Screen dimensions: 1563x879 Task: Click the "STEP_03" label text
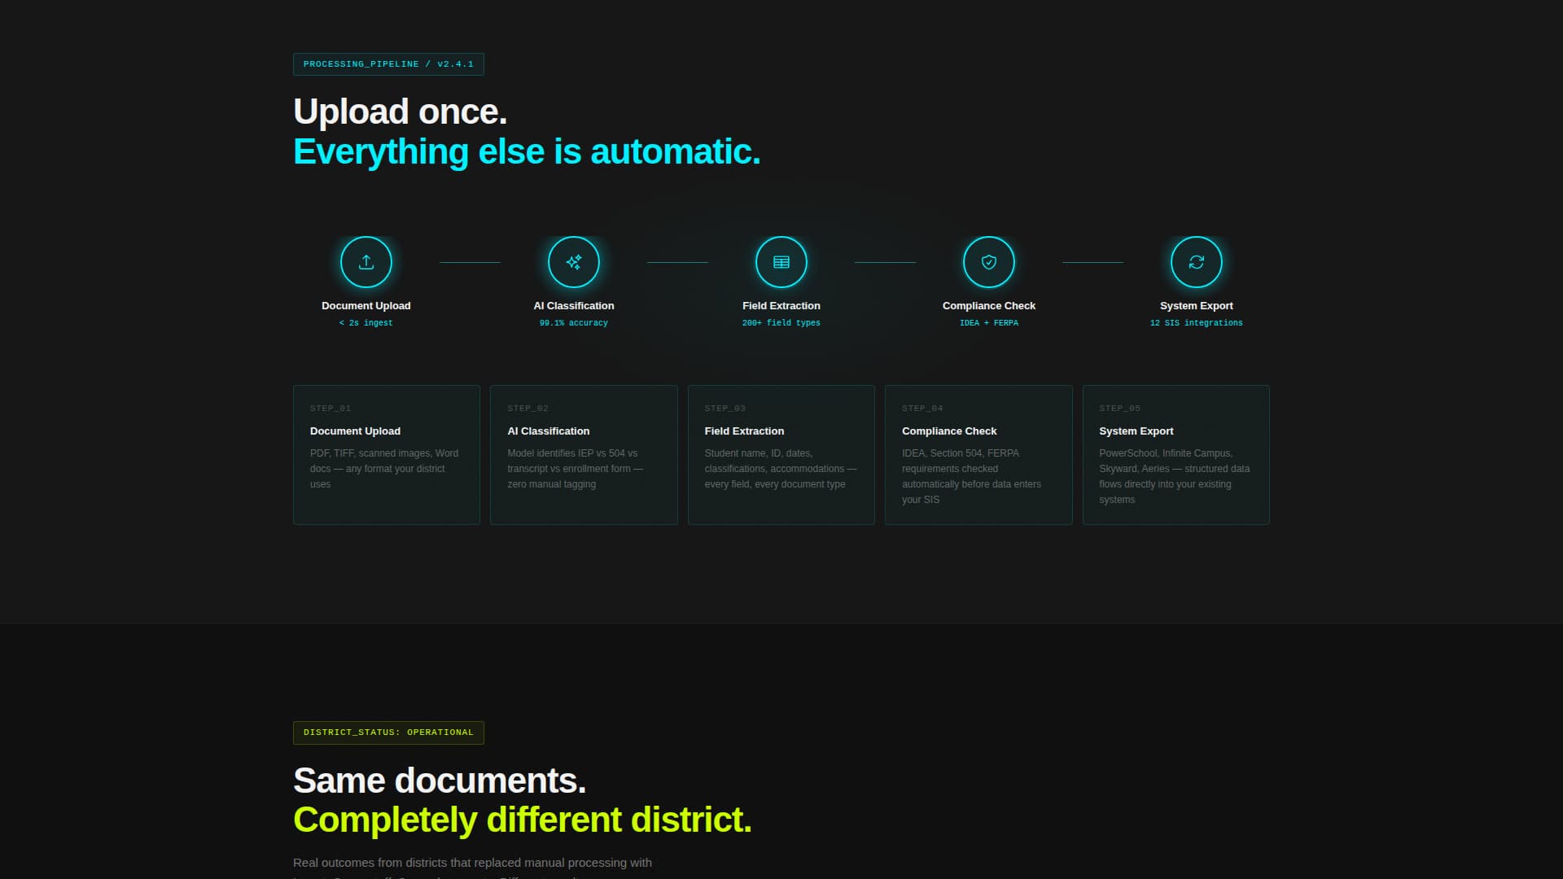[725, 409]
